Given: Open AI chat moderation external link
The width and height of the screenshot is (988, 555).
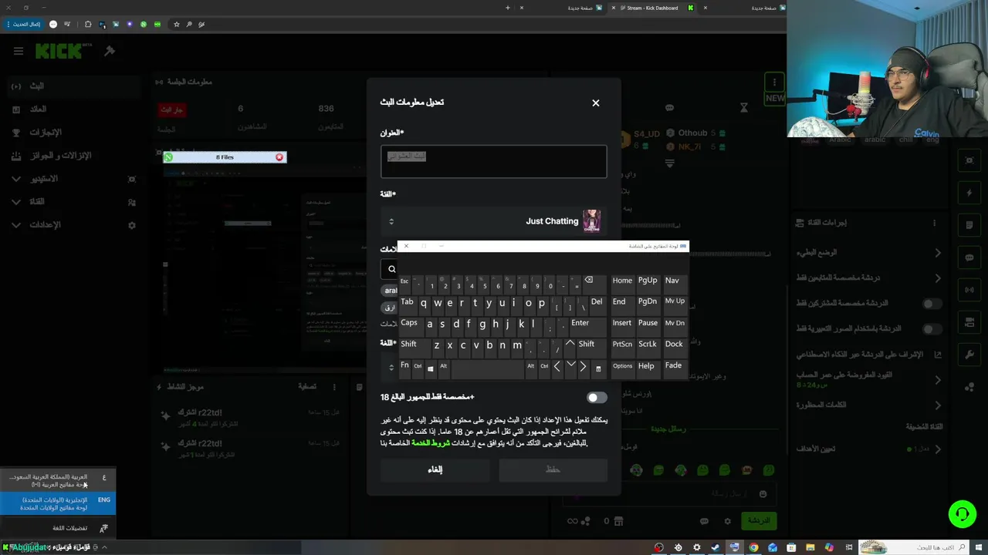Looking at the screenshot, I should point(938,355).
